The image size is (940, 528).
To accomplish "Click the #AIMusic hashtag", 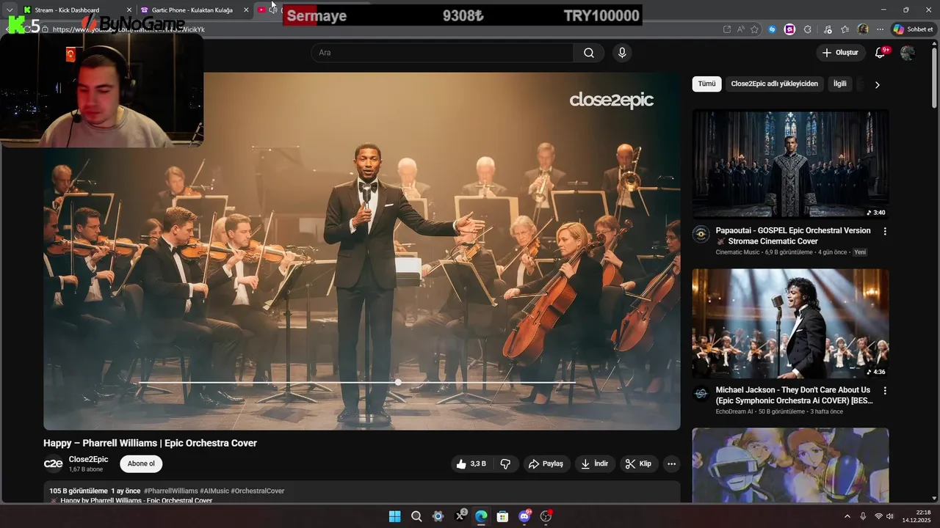I will click(214, 491).
